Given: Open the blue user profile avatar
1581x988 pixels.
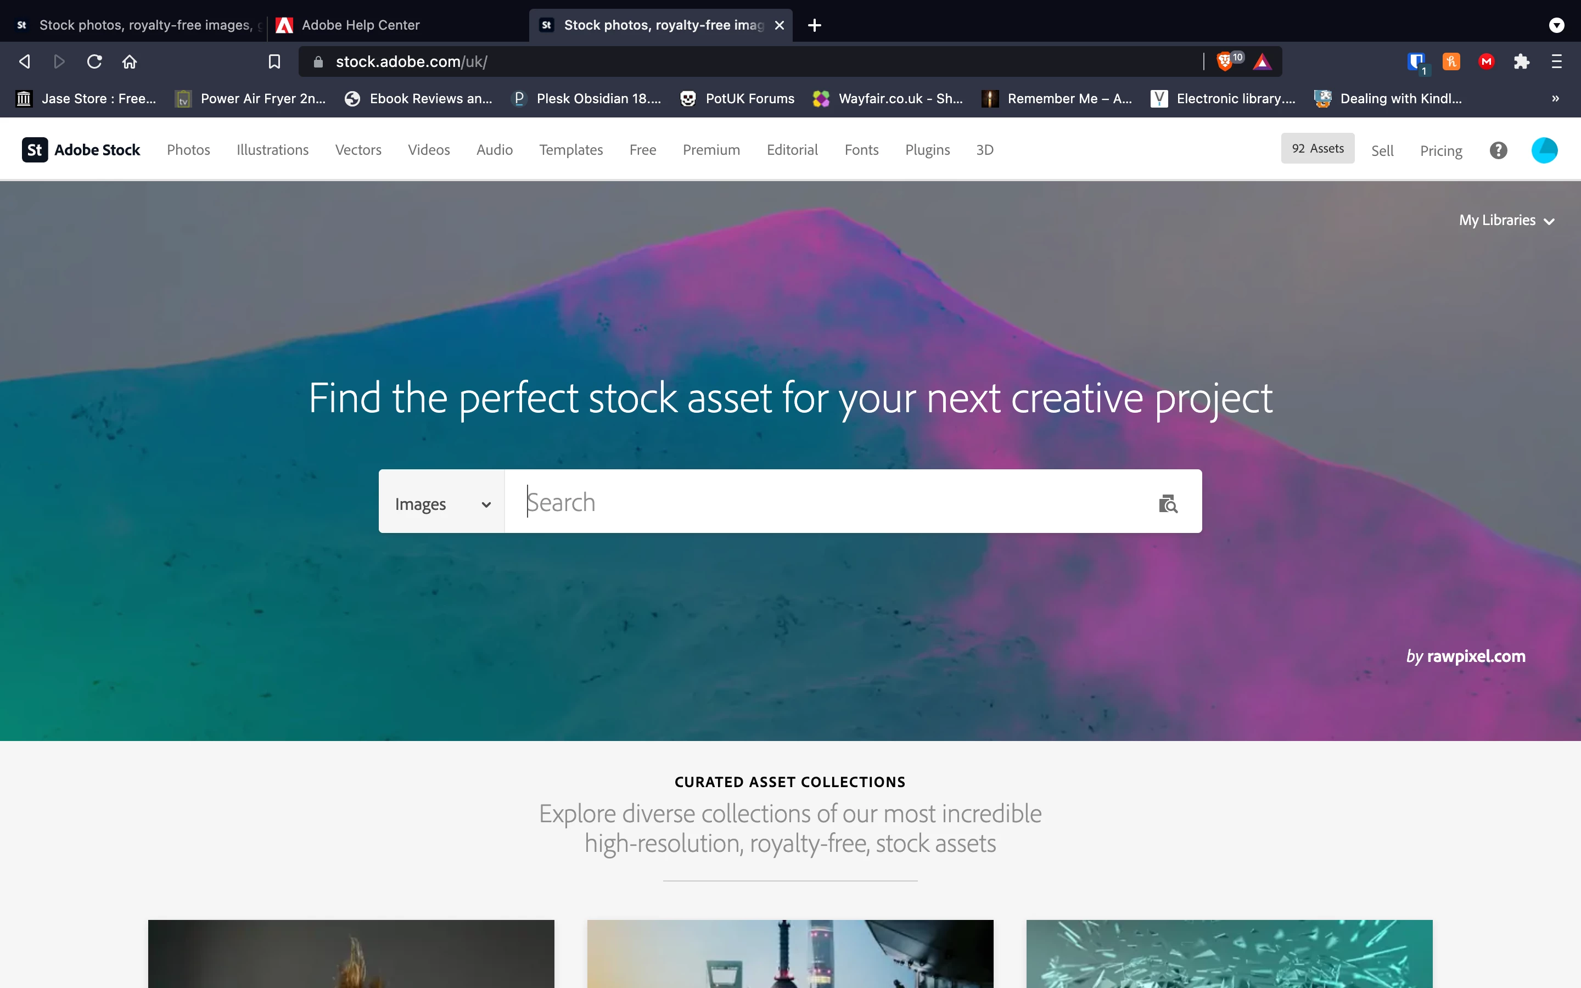Looking at the screenshot, I should point(1544,150).
